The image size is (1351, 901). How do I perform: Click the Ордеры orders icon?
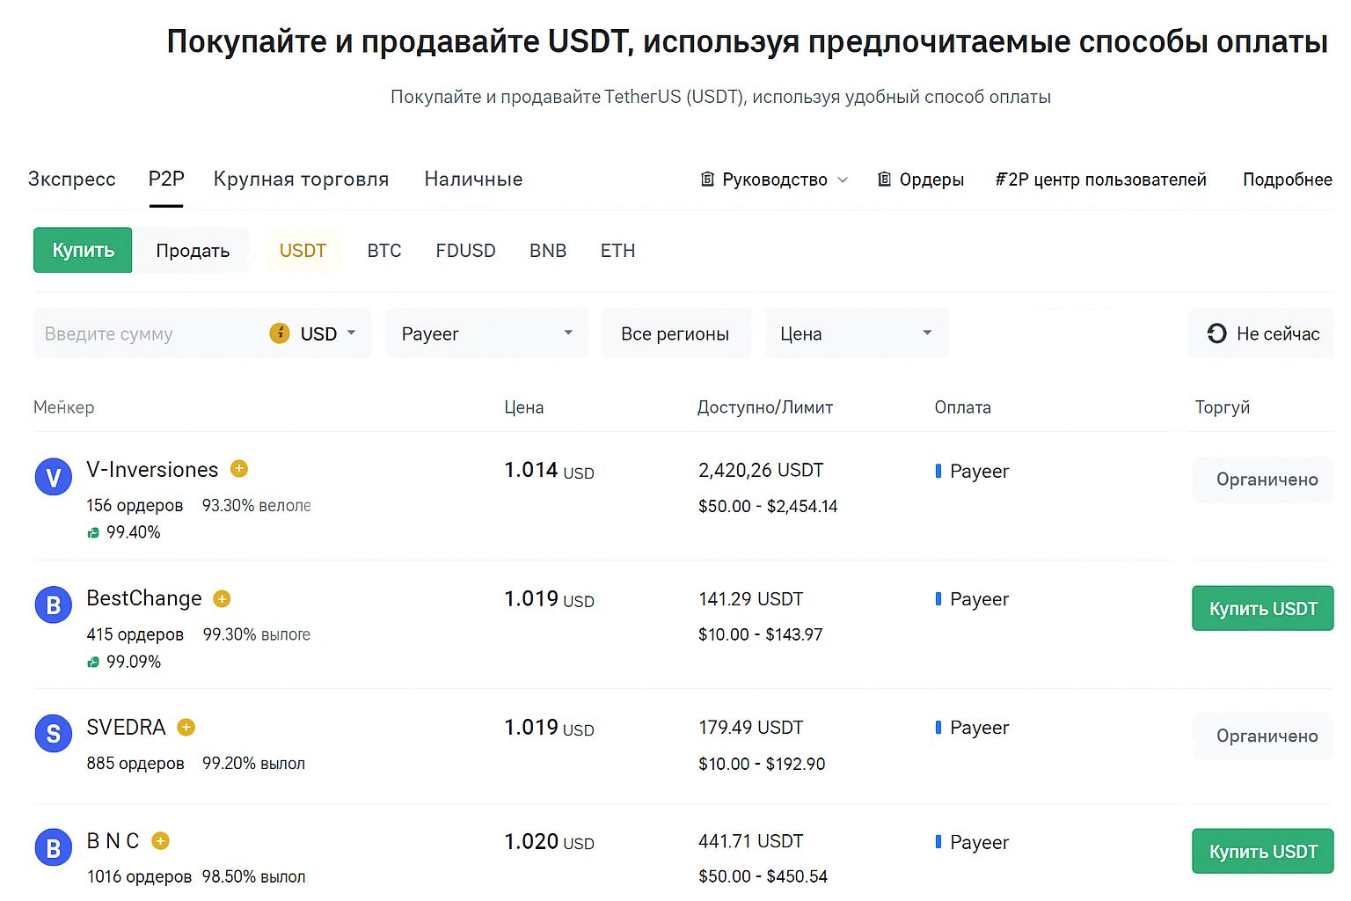(884, 179)
